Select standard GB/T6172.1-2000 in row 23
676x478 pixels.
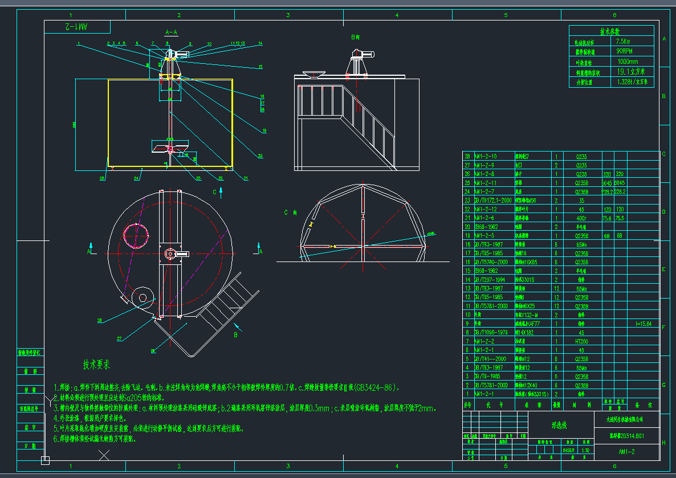[x=493, y=201]
